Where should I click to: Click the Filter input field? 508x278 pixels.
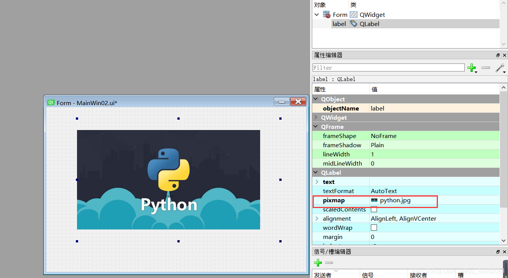(x=388, y=68)
